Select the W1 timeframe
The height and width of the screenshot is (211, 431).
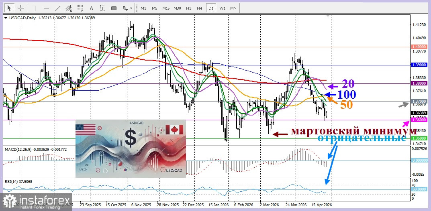coord(222,8)
